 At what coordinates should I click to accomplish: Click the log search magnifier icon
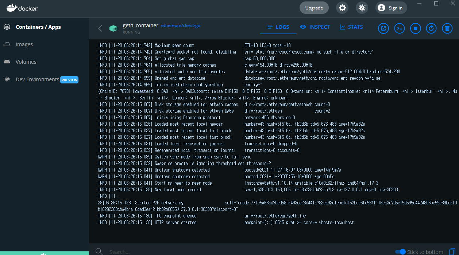coord(99,251)
